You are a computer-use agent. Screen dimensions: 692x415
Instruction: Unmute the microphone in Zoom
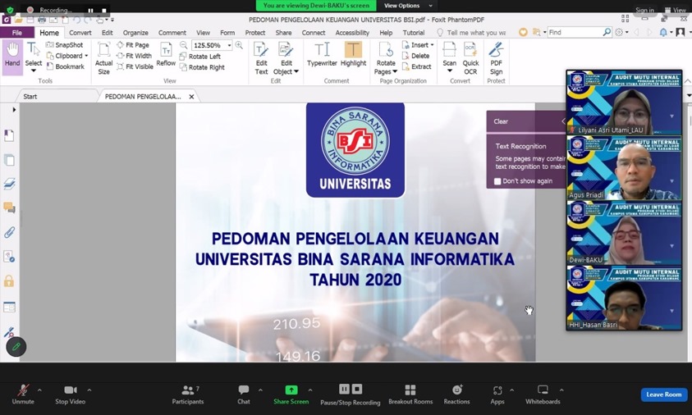coord(23,394)
